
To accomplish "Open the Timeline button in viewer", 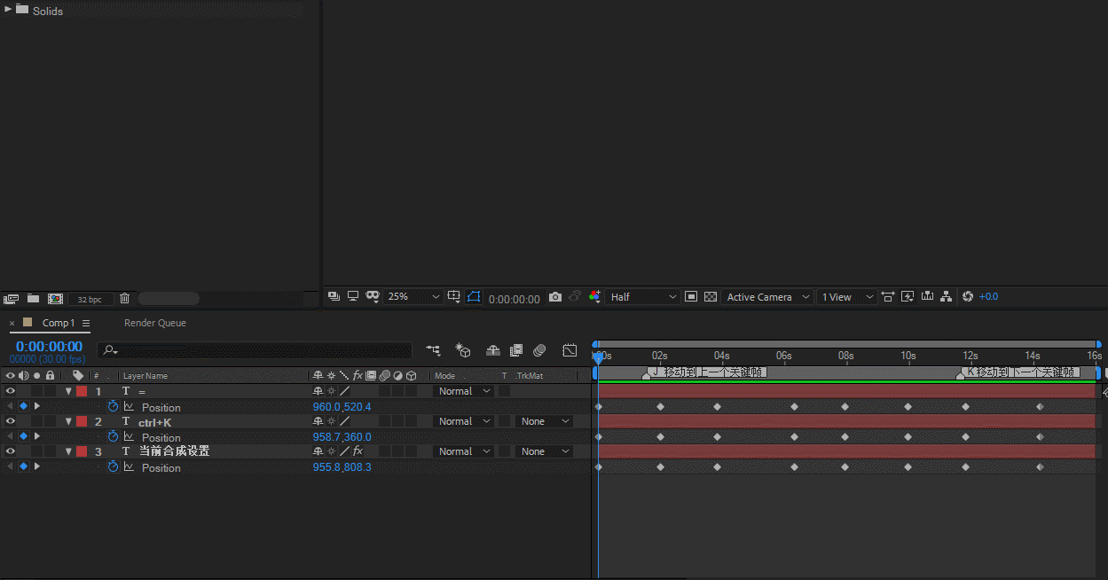I will 927,296.
